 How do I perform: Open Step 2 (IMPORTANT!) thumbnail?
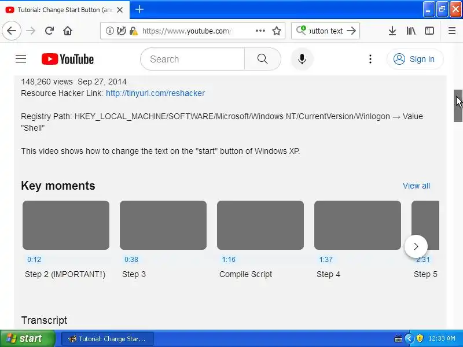click(x=66, y=225)
